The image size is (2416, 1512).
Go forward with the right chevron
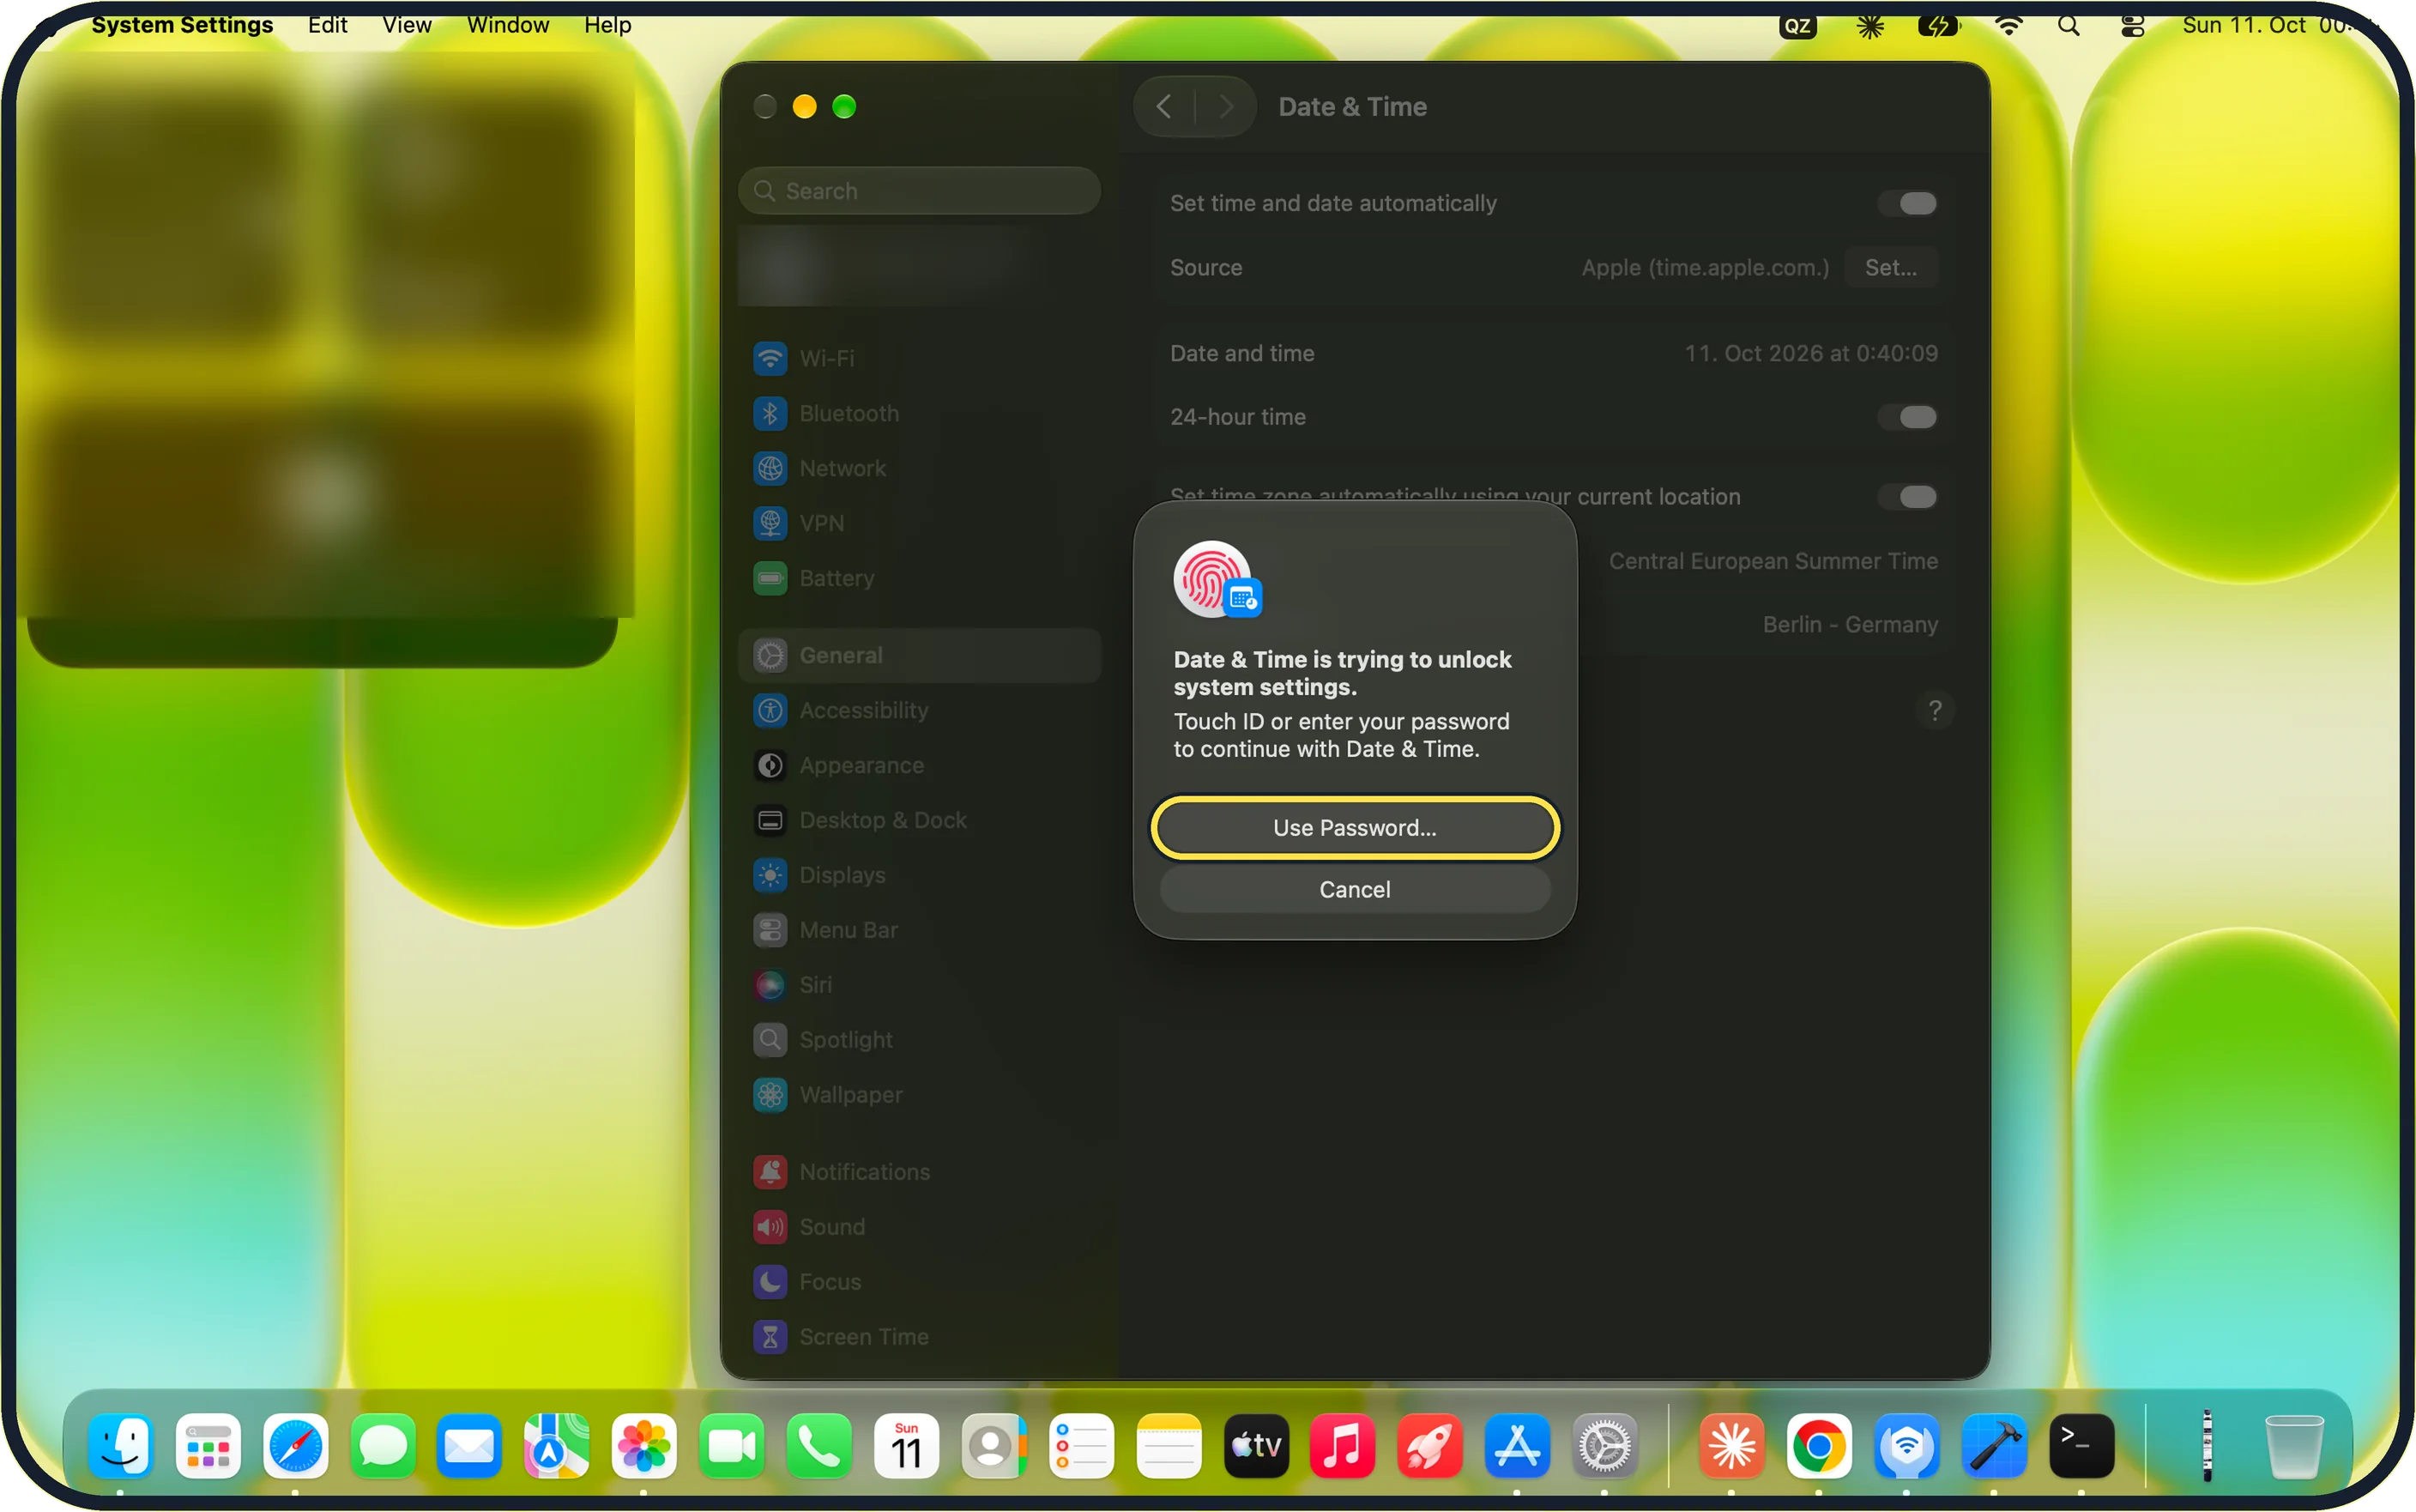1227,107
